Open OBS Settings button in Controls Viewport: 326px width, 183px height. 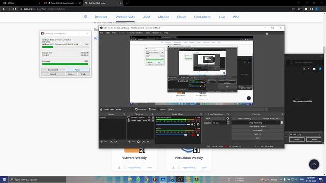[x=257, y=134]
